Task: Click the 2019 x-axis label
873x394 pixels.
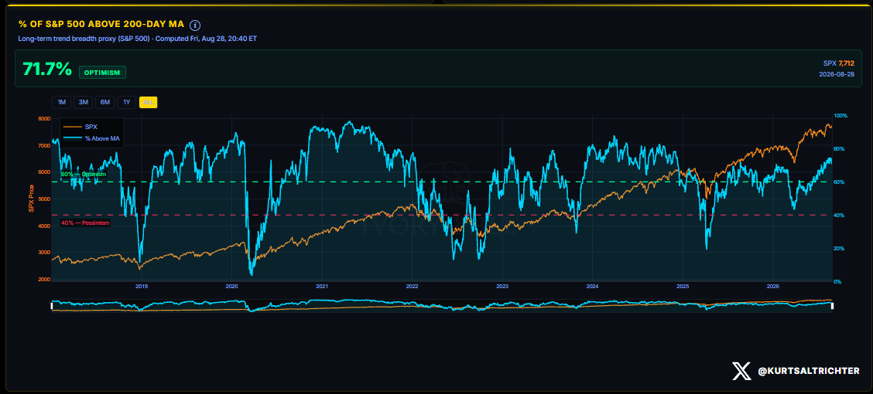Action: pyautogui.click(x=142, y=287)
